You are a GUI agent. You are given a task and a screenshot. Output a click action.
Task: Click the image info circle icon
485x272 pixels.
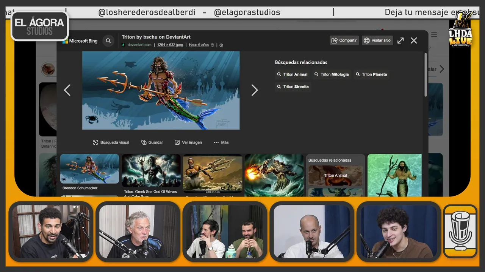click(221, 45)
